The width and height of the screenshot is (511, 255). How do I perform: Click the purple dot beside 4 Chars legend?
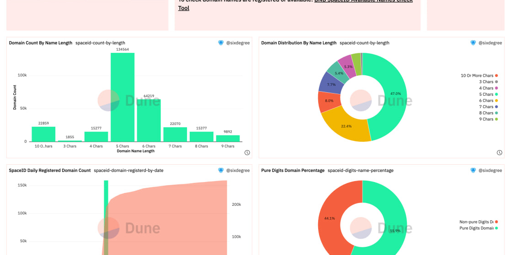click(496, 88)
